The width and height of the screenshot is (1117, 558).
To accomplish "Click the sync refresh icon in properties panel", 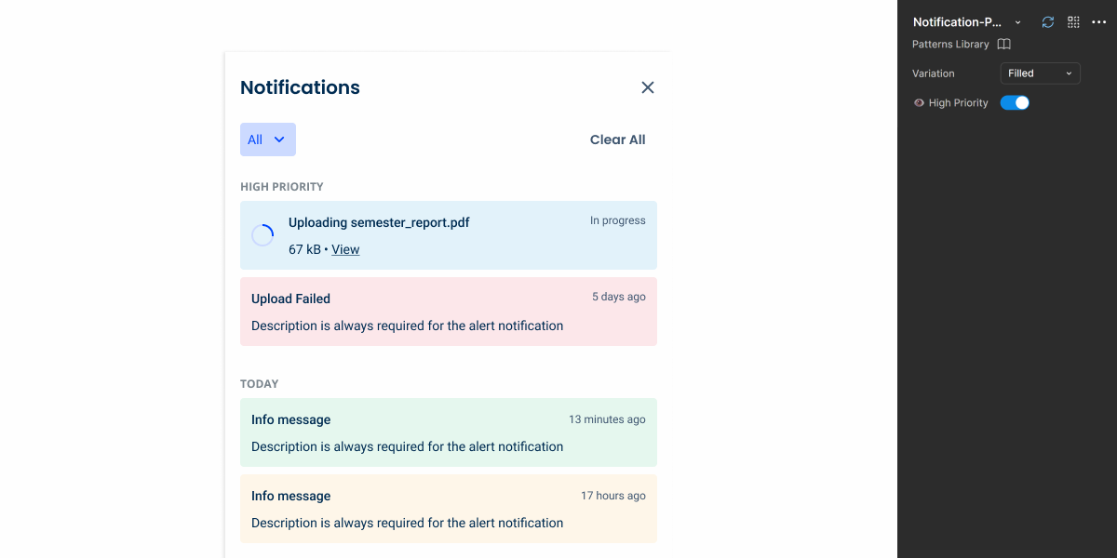I will (x=1048, y=22).
